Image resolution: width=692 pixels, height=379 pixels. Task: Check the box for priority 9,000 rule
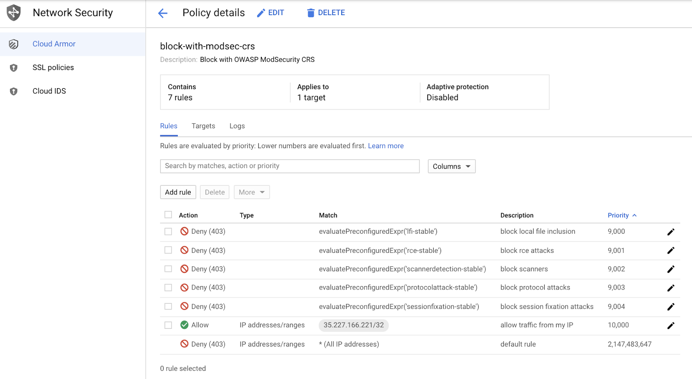click(168, 232)
